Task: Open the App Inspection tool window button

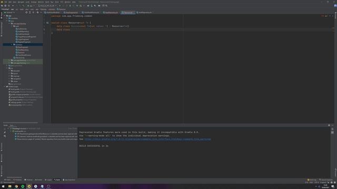Action: (x=69, y=180)
